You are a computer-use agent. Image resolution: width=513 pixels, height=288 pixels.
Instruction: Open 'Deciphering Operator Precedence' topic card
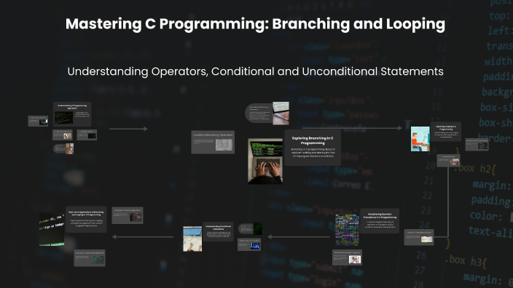click(380, 221)
